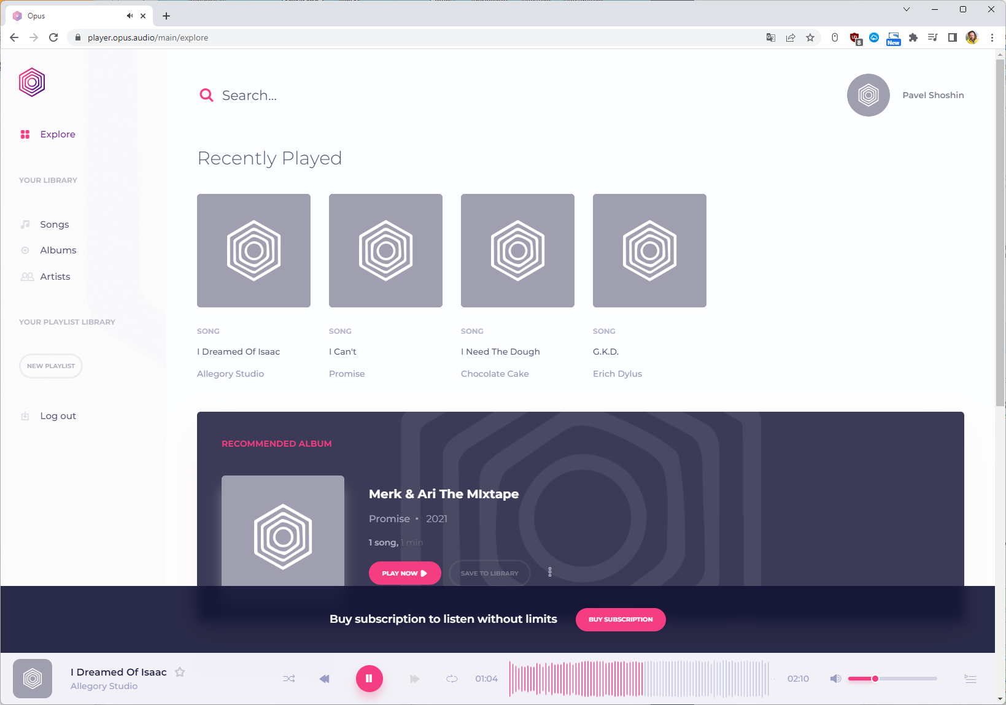Favorite I Dreamed Of Isaac with star
The width and height of the screenshot is (1006, 705).
tap(180, 672)
